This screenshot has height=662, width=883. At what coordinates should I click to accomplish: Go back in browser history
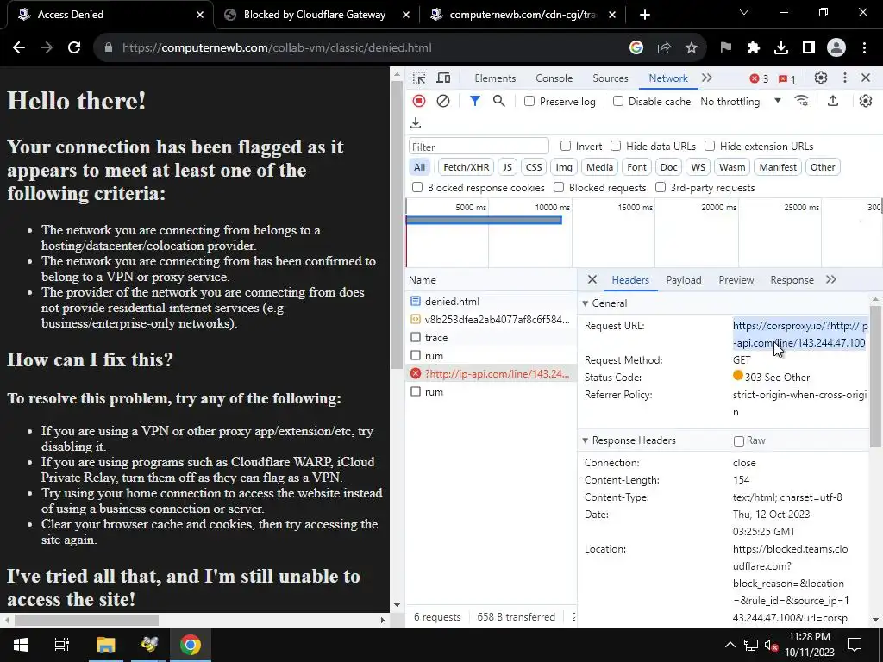point(19,47)
